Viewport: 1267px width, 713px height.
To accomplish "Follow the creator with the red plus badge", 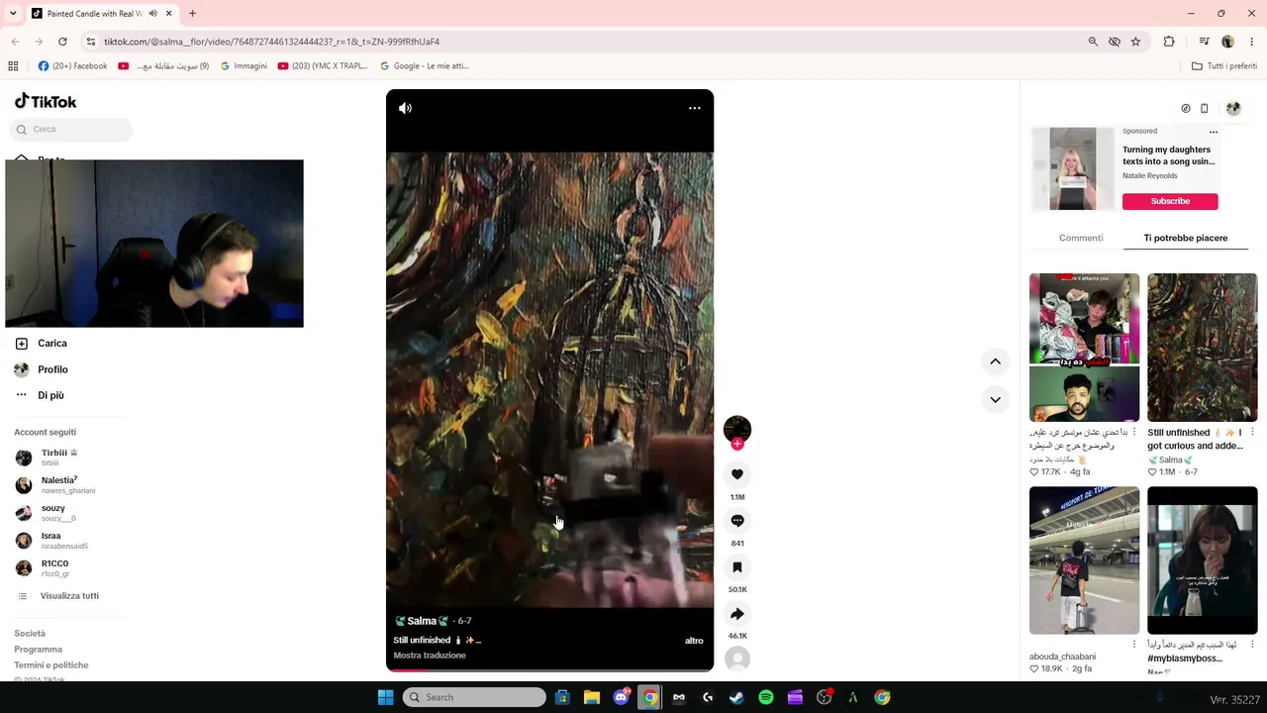I will point(737,445).
